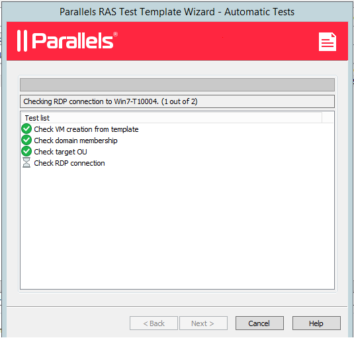
Task: Click the disabled Back button
Action: point(154,323)
